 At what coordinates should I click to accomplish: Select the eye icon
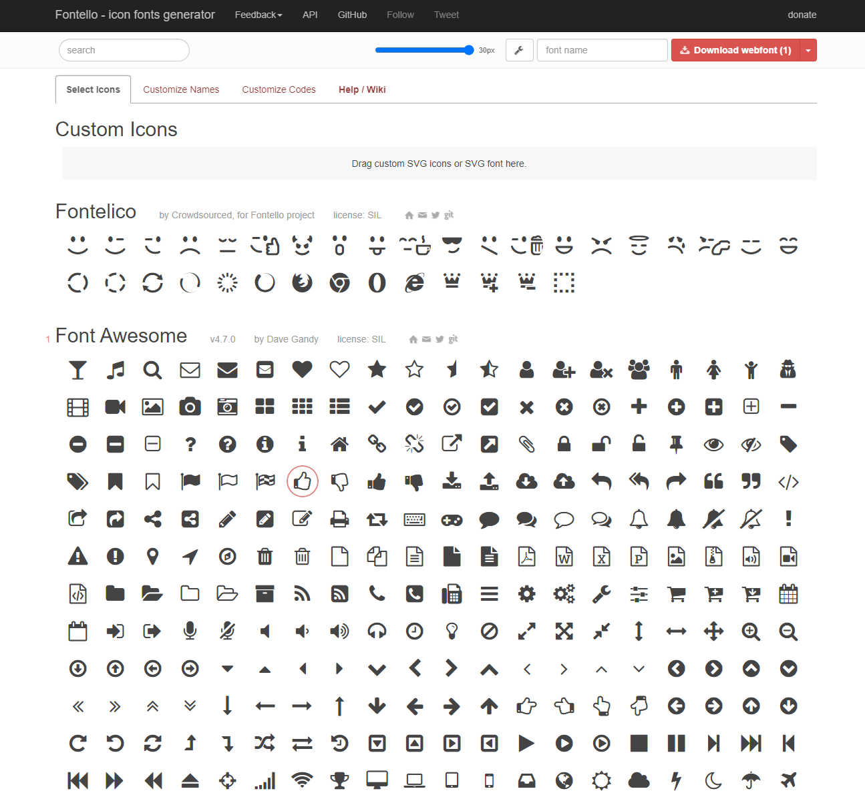click(x=714, y=444)
